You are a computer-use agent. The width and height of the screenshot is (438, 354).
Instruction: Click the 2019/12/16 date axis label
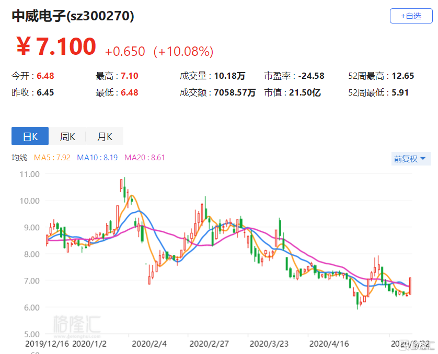(47, 344)
